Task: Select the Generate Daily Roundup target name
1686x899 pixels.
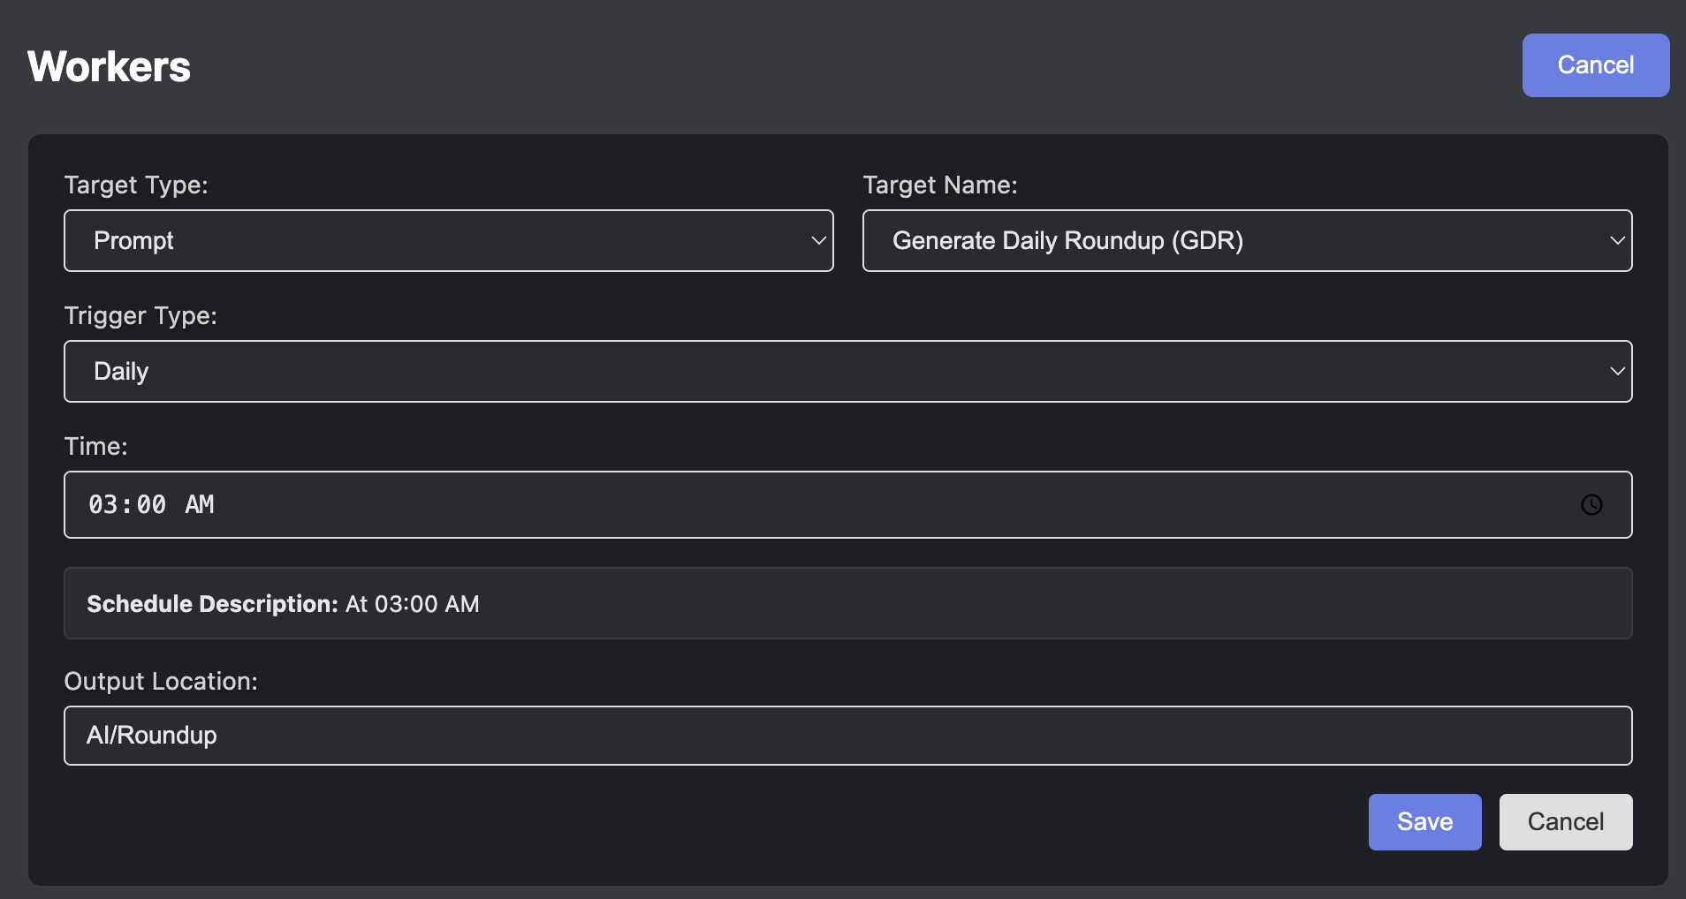Action: click(x=1067, y=240)
